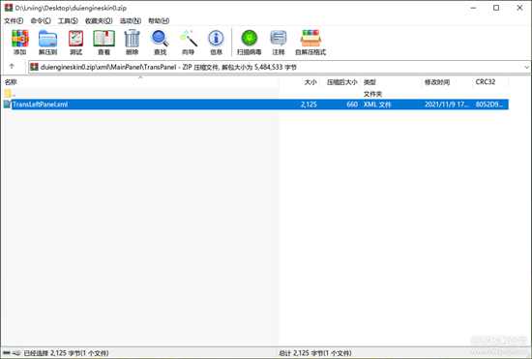This screenshot has height=359, width=532.
Task: Open the Commands (命令) menu
Action: pyautogui.click(x=41, y=20)
